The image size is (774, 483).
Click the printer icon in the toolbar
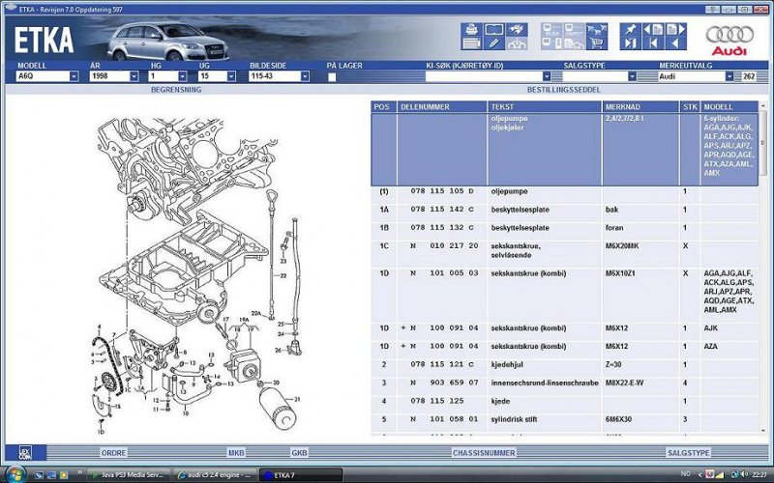(x=471, y=30)
